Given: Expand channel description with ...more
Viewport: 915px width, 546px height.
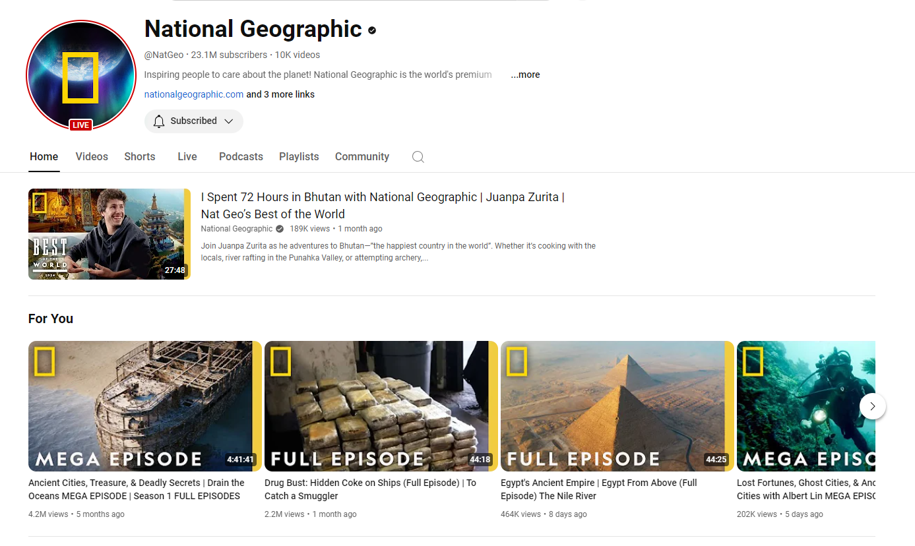Looking at the screenshot, I should [x=525, y=75].
